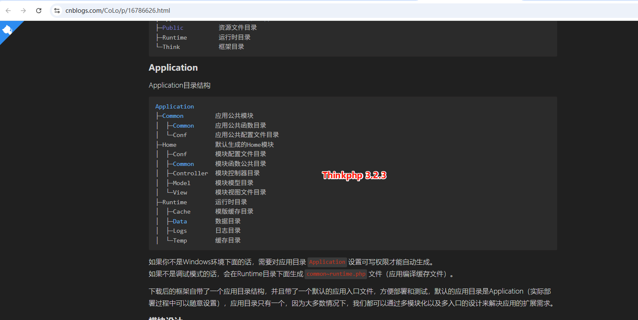
Task: Click the highlighted Application inline code badge
Action: (x=327, y=262)
